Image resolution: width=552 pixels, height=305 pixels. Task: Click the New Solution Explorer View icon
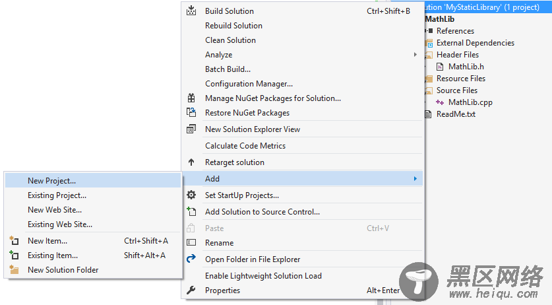pos(191,129)
